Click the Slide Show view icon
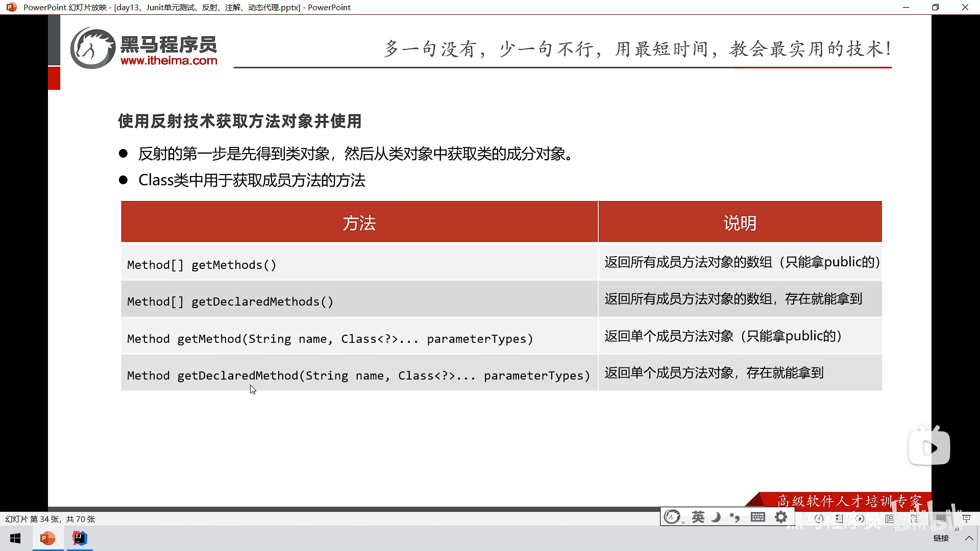 [966, 518]
